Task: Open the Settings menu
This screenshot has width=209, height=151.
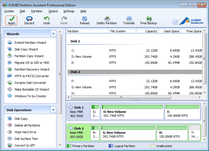Action: coord(69,11)
